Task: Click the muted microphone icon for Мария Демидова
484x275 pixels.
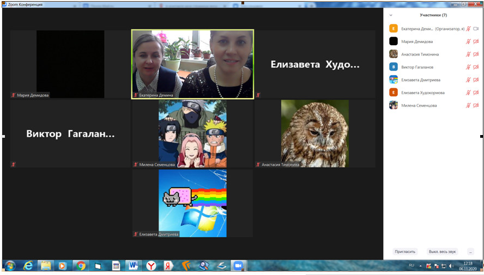Action: coord(468,41)
